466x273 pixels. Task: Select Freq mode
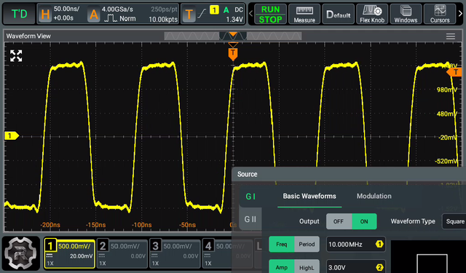[282, 244]
